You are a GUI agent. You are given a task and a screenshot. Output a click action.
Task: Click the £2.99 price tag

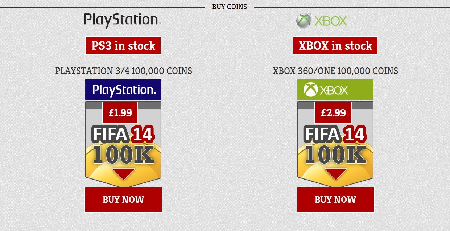click(333, 113)
